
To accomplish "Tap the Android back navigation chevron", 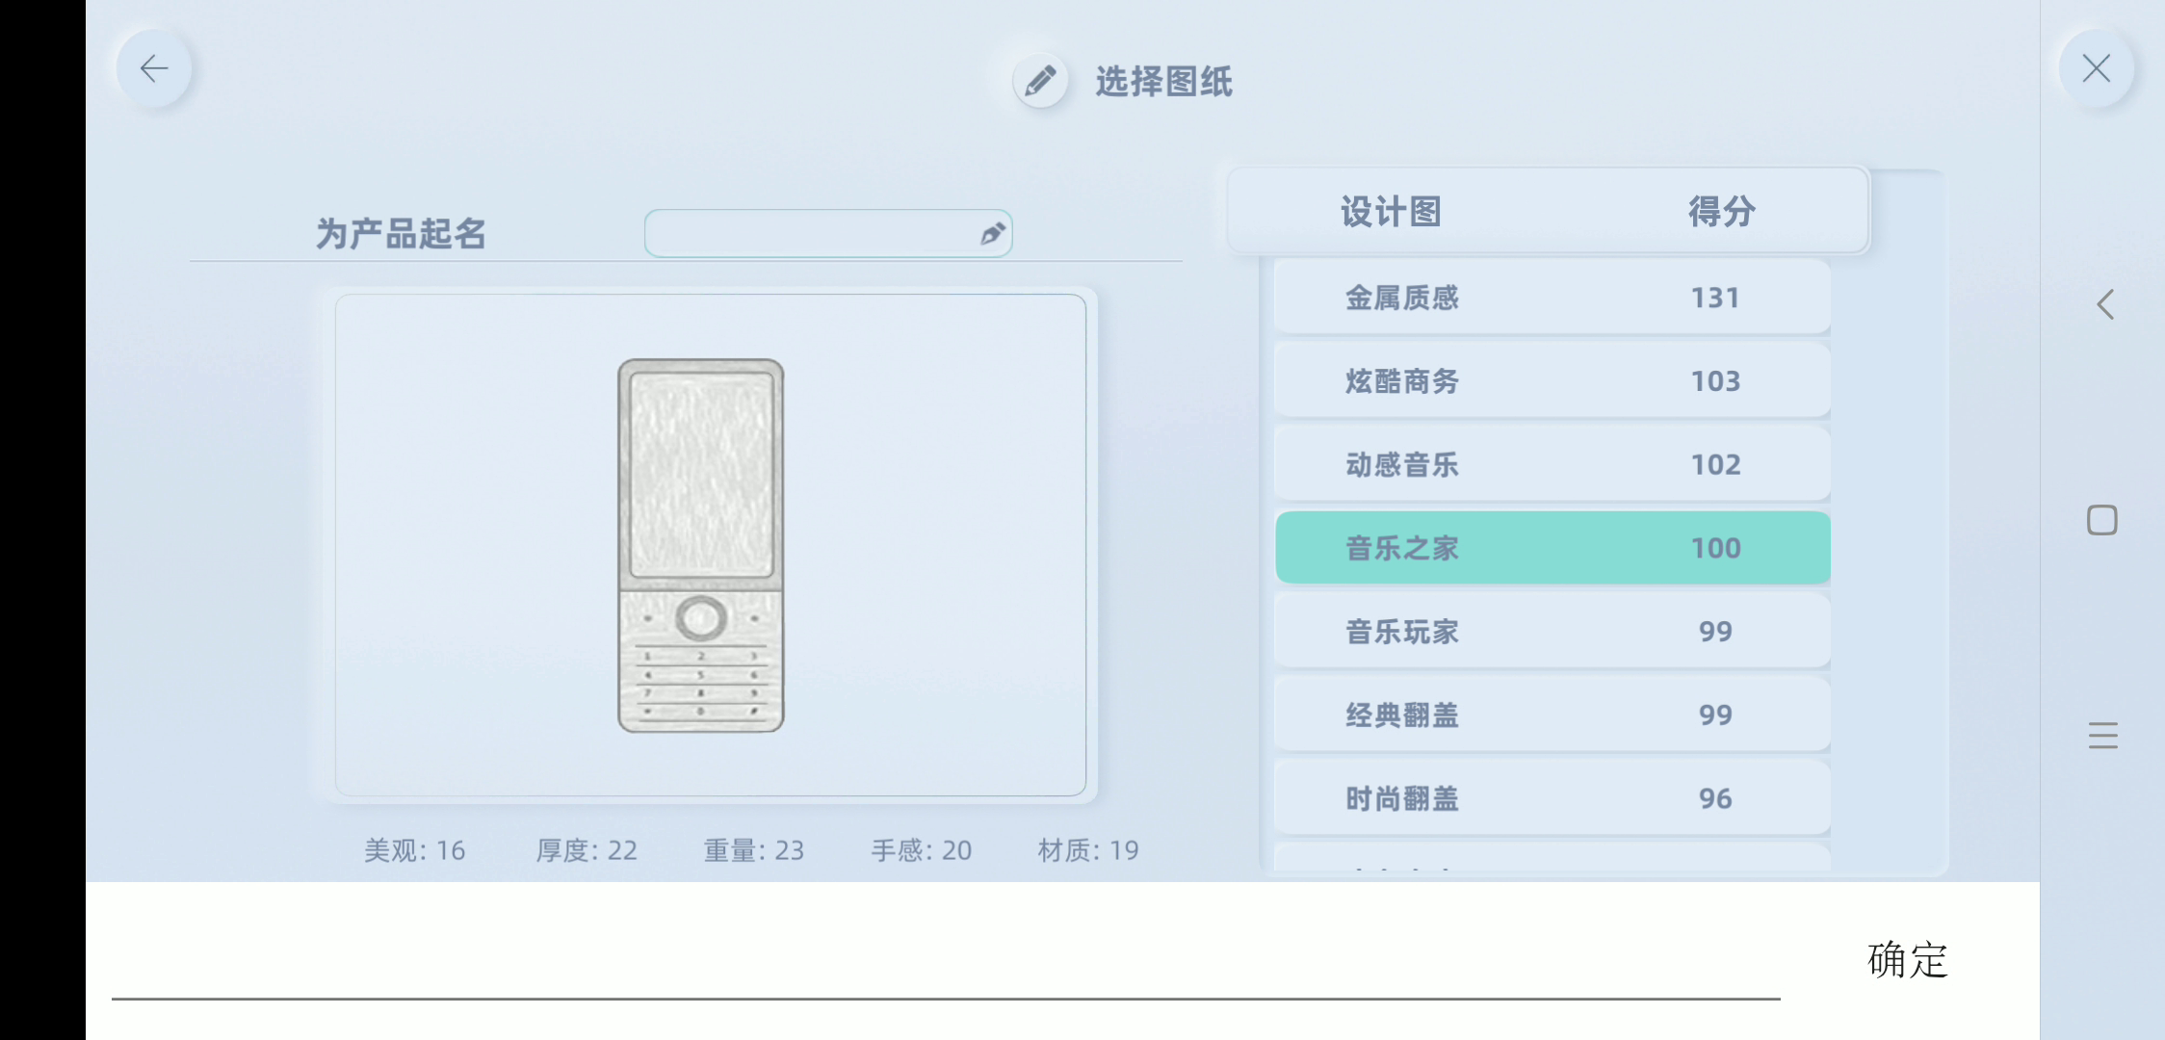I will pos(2105,304).
